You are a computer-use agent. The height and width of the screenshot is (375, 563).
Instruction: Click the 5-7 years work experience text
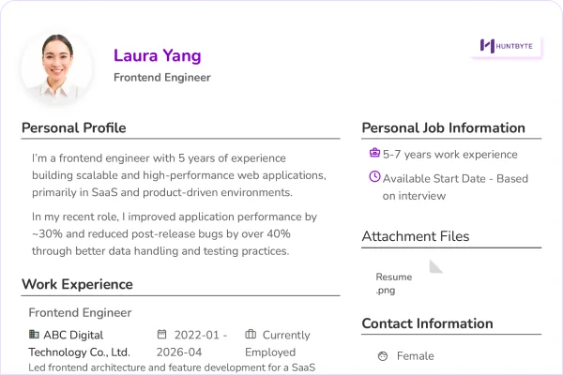449,155
